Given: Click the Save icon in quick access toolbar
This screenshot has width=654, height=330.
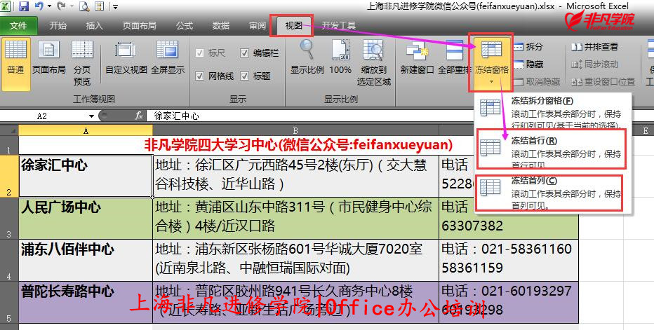Looking at the screenshot, I should coord(23,6).
